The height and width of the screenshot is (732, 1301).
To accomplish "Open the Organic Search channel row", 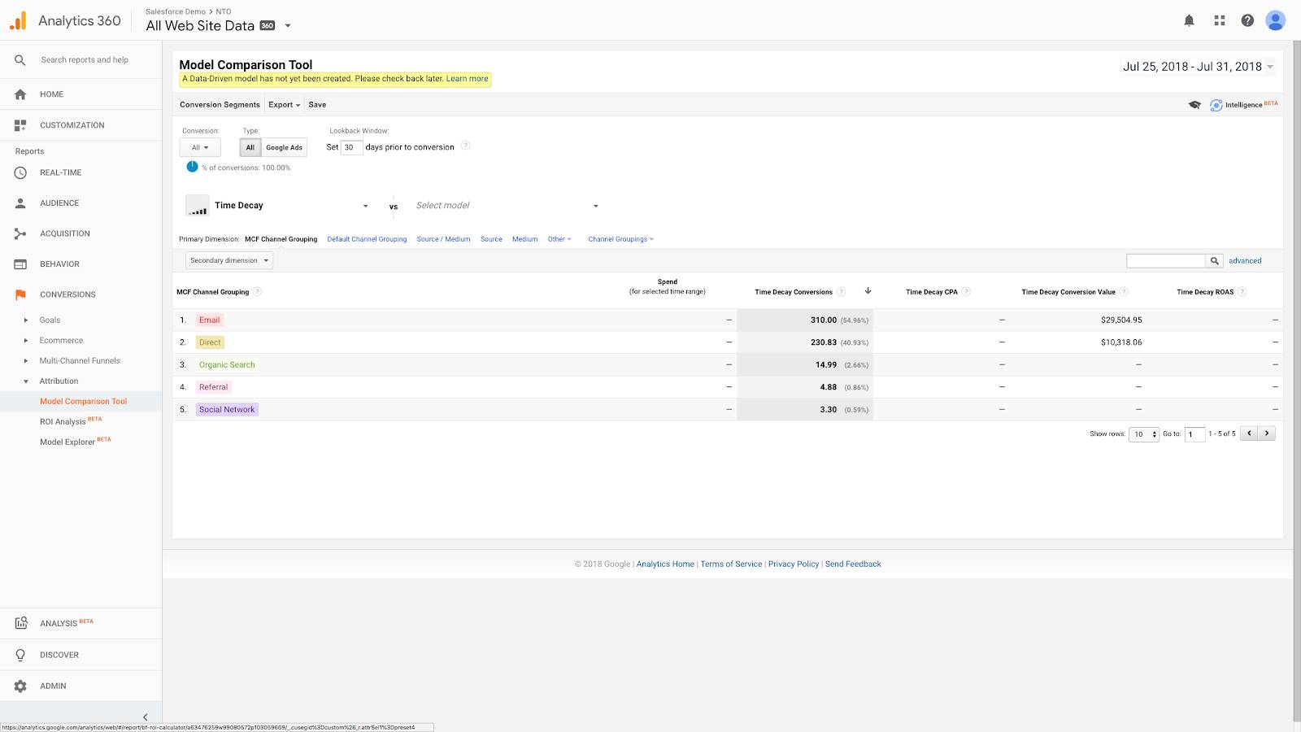I will (x=227, y=365).
